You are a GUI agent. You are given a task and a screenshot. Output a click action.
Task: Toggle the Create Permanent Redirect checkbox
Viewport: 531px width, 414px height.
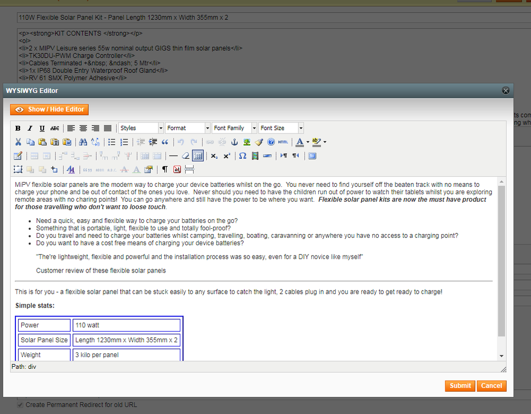pyautogui.click(x=20, y=405)
